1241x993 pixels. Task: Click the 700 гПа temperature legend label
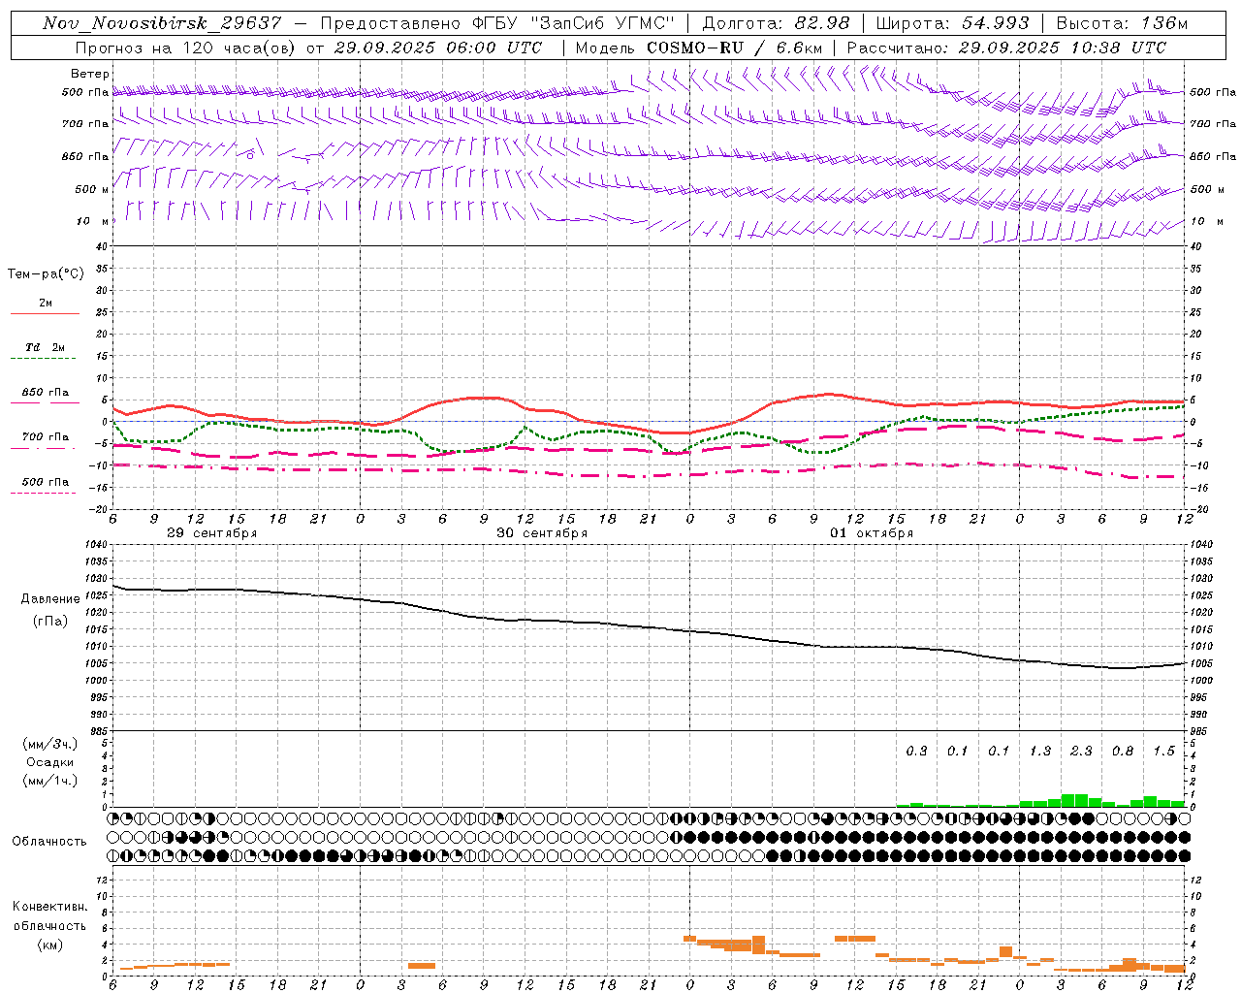tap(45, 436)
